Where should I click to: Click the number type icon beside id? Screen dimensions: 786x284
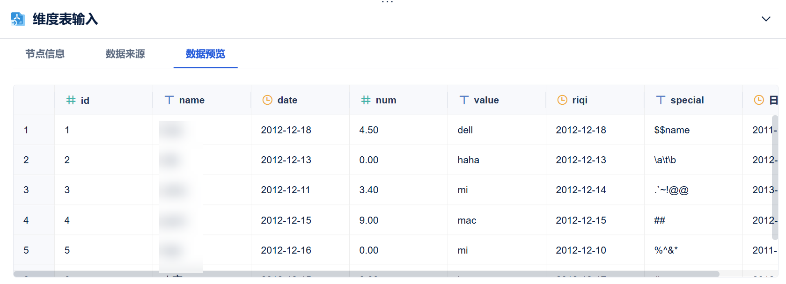(x=71, y=100)
